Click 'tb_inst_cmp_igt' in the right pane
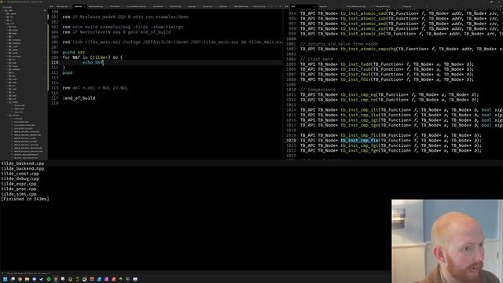Screen dimensions: 503x283 [359, 120]
